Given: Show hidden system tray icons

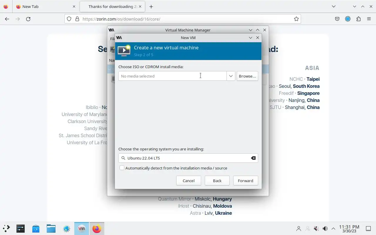Looking at the screenshot, I should [333, 229].
